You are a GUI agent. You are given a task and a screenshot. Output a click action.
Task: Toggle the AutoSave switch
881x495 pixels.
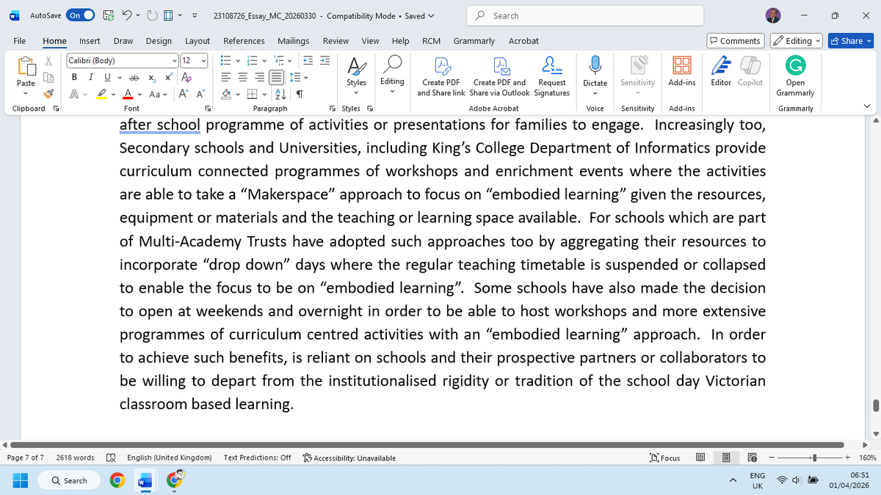[x=81, y=15]
